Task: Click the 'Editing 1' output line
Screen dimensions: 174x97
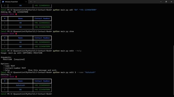Action: tap(6, 75)
